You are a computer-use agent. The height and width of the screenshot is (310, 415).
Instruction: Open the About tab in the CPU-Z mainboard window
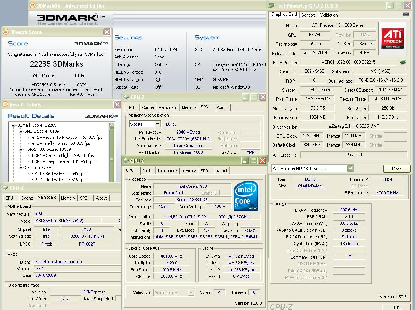click(x=101, y=198)
